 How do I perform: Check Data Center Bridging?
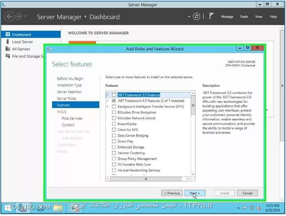(114, 136)
